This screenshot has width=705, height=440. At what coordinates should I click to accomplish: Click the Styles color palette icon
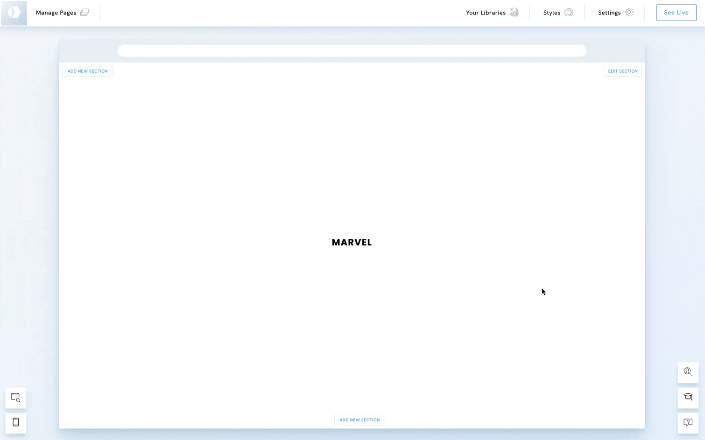pos(569,13)
